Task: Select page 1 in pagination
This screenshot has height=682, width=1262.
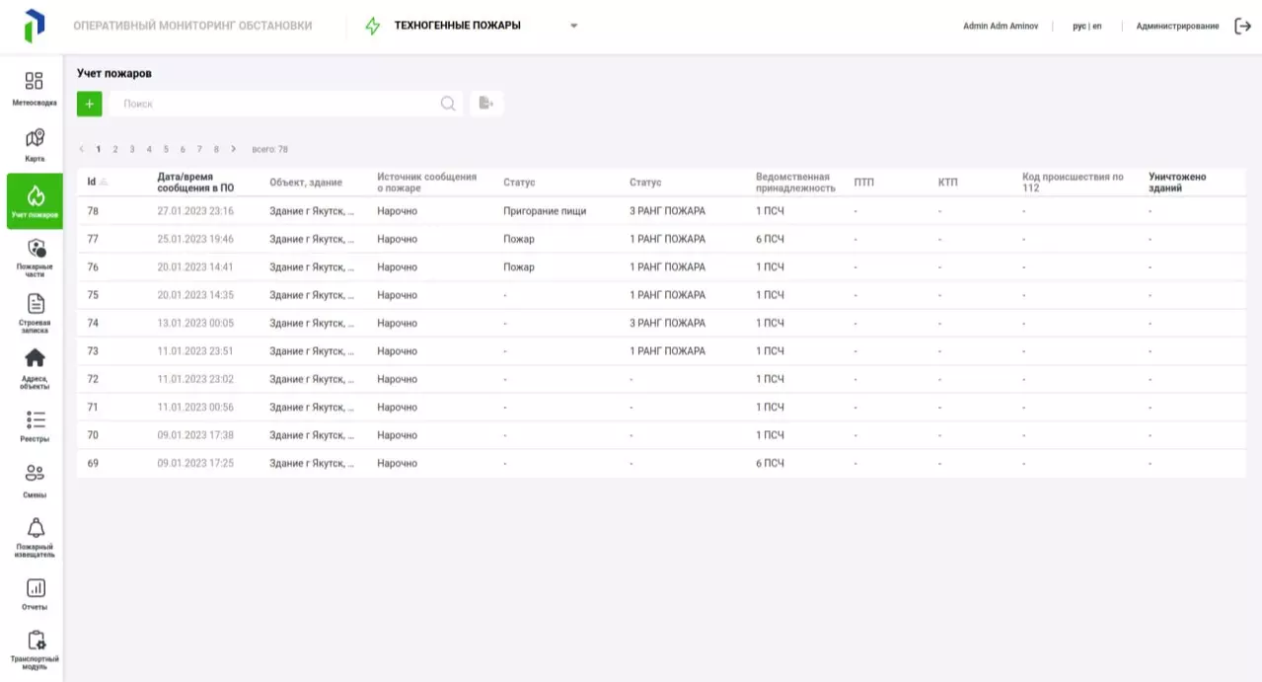Action: tap(99, 149)
